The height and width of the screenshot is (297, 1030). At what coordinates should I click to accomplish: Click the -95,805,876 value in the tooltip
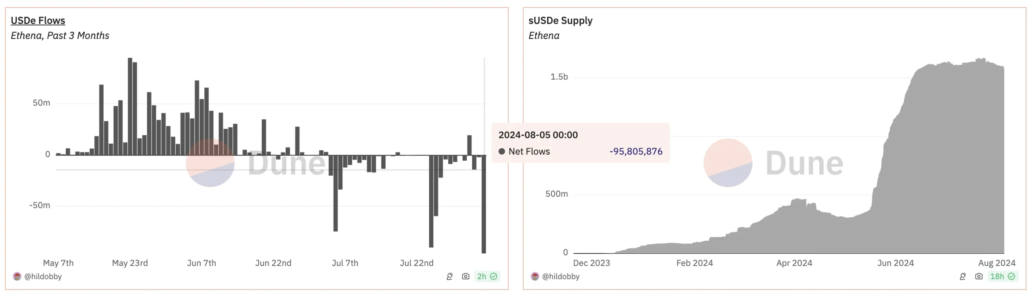click(x=636, y=151)
